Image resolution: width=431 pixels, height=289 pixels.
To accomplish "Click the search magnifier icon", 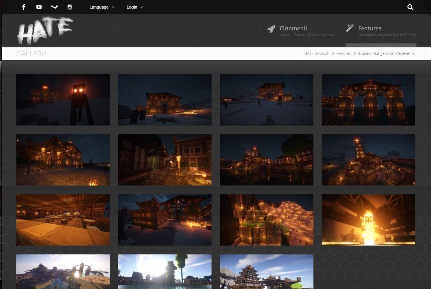I will [410, 7].
